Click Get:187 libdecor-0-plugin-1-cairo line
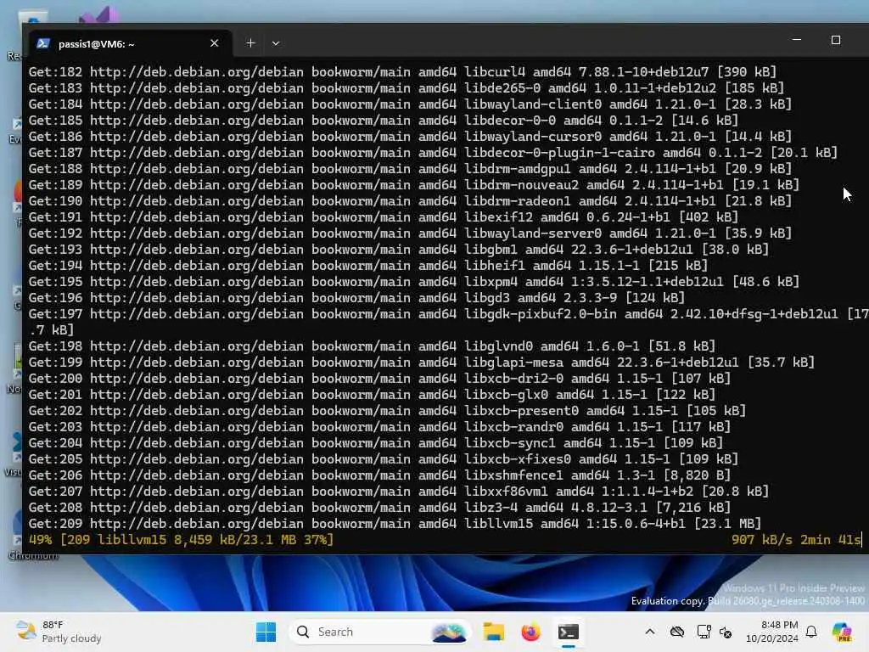The width and height of the screenshot is (869, 652). click(x=433, y=153)
